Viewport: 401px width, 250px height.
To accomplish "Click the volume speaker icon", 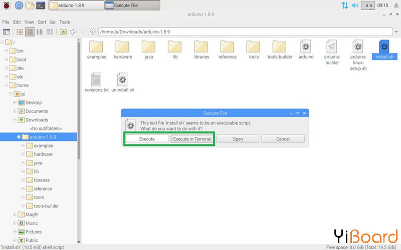I will point(355,5).
